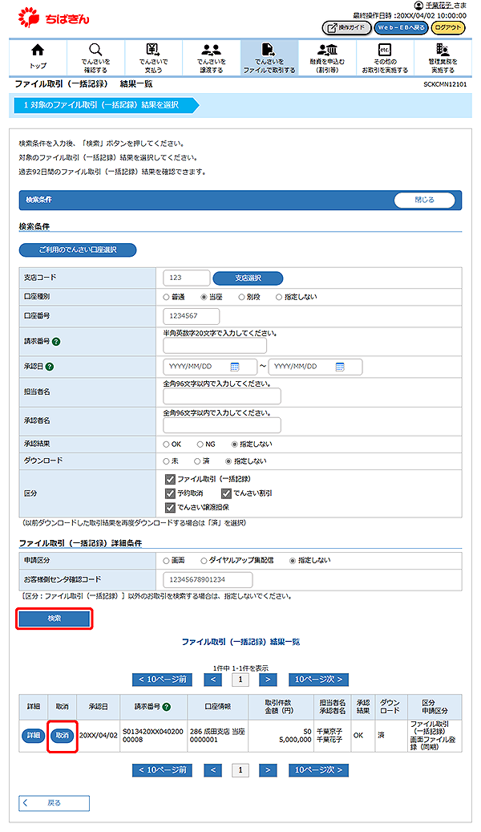Click ご利用のでんさい口座選択 button
This screenshot has width=481, height=832.
click(x=78, y=250)
